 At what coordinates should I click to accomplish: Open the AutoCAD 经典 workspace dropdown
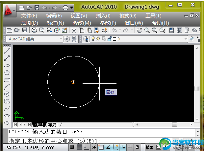click(61, 39)
